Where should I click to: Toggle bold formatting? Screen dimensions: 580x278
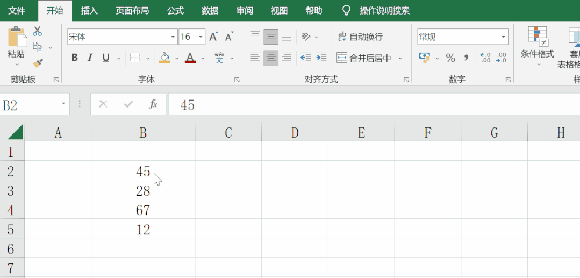(x=75, y=58)
